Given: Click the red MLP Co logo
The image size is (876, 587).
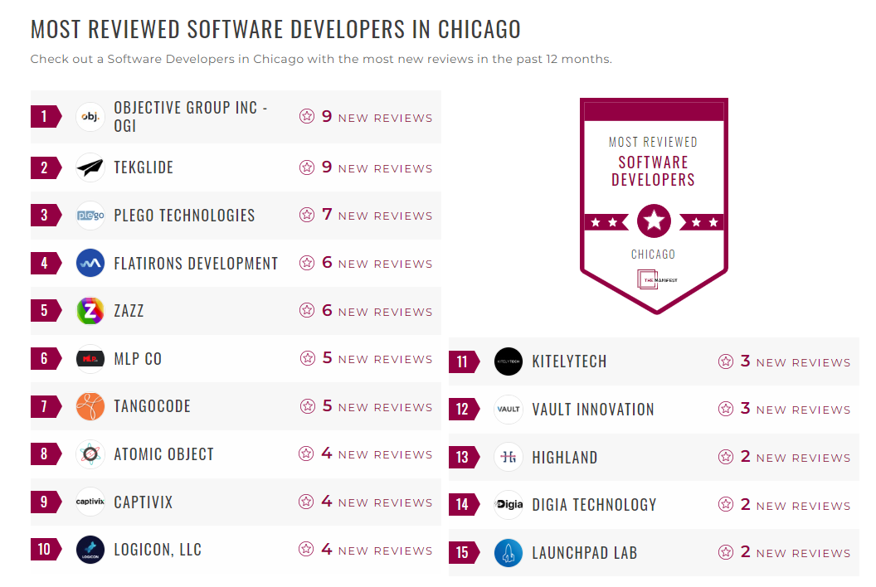Looking at the screenshot, I should coord(90,358).
